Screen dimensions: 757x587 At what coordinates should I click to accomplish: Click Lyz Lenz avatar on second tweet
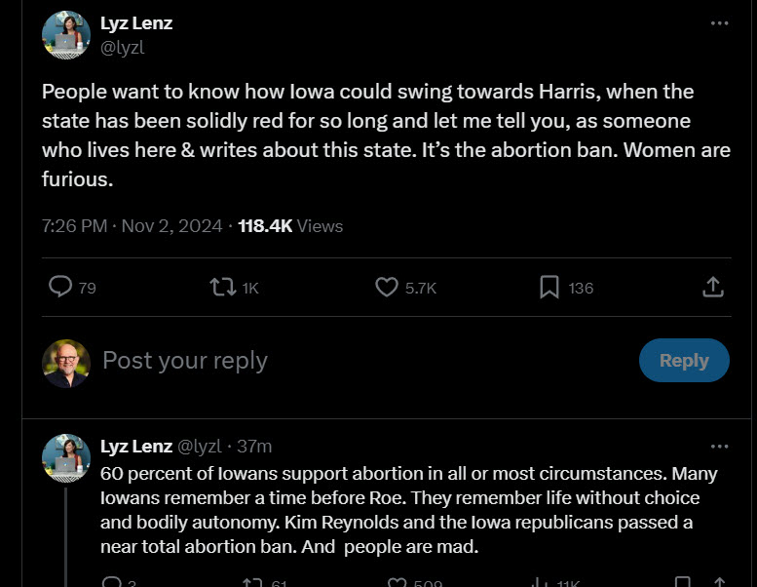pos(66,458)
